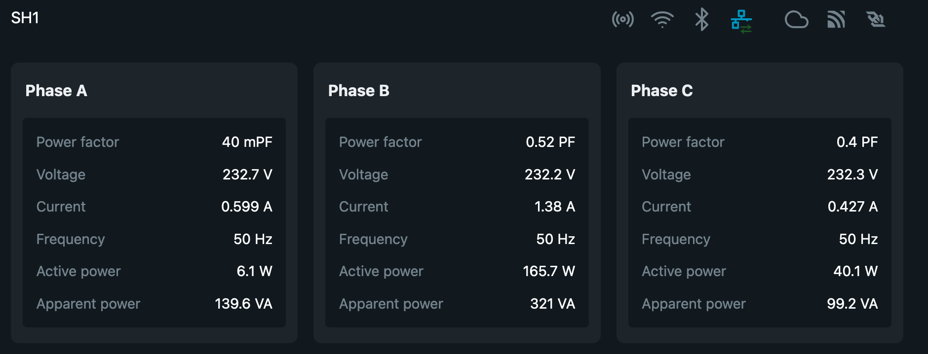Image resolution: width=928 pixels, height=354 pixels.
Task: Click Phase B apparent power 321 VA
Action: click(553, 304)
